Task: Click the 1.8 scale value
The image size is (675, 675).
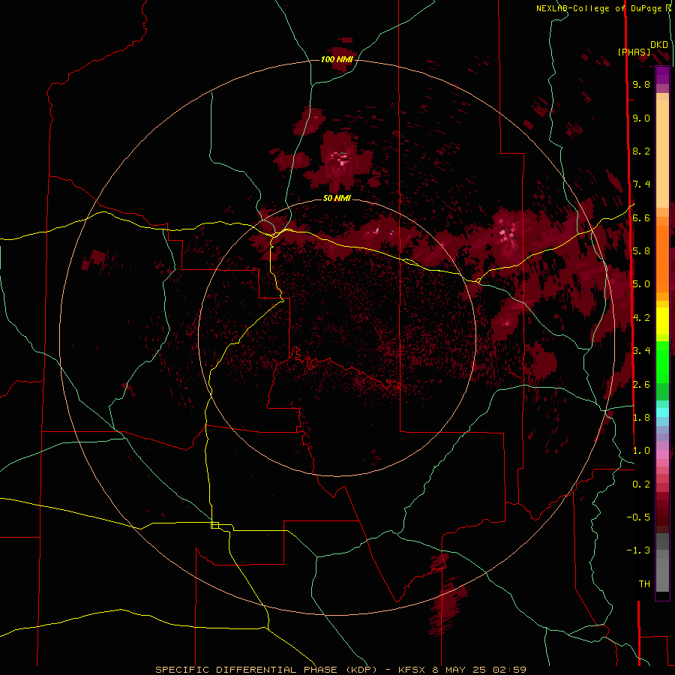Action: [x=641, y=418]
